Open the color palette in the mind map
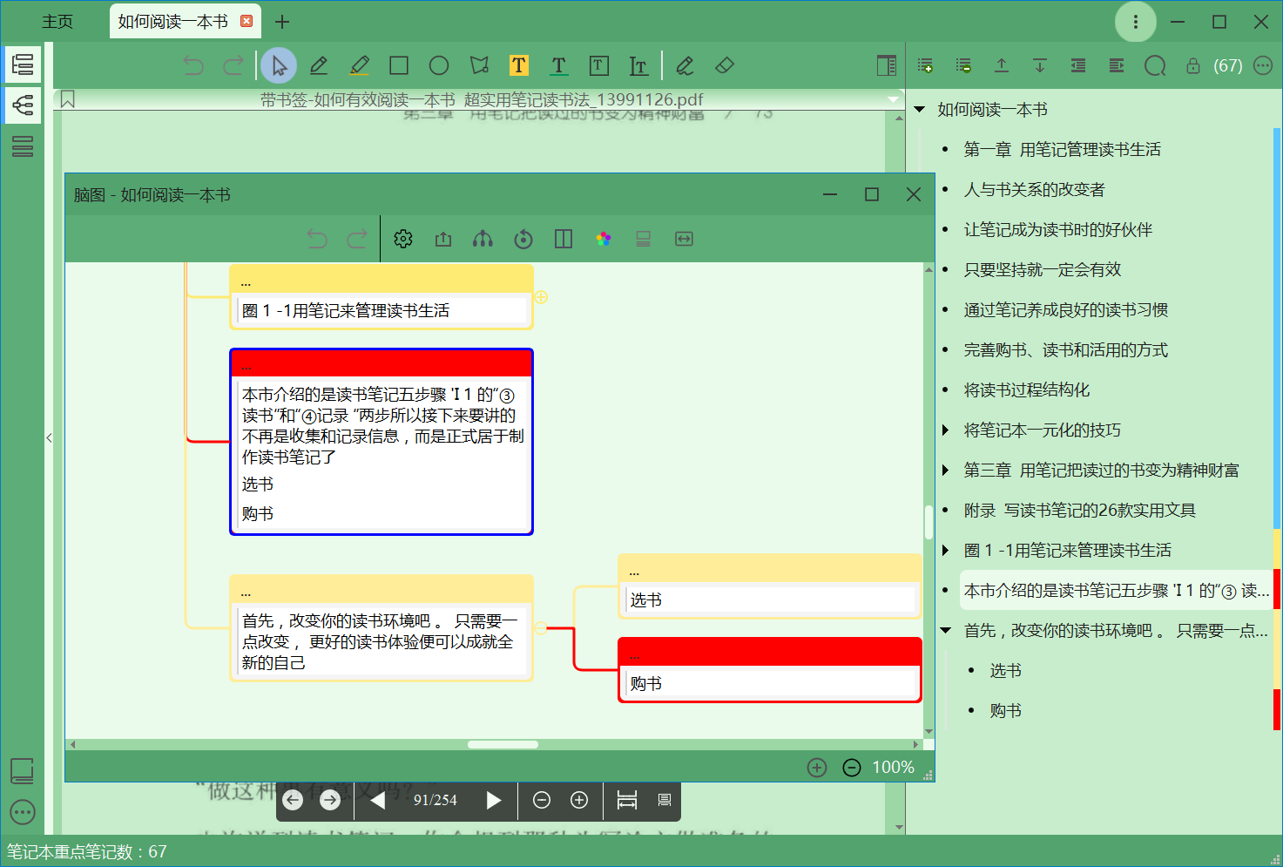Image resolution: width=1283 pixels, height=867 pixels. click(603, 238)
